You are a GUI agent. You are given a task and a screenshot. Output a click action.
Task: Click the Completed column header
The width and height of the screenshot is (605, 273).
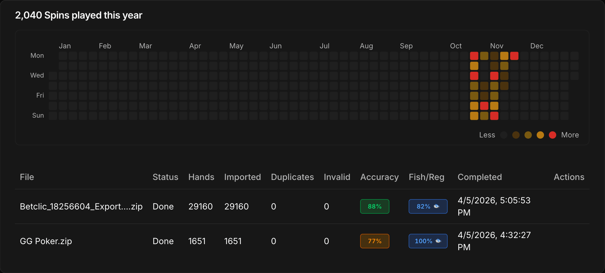click(480, 177)
